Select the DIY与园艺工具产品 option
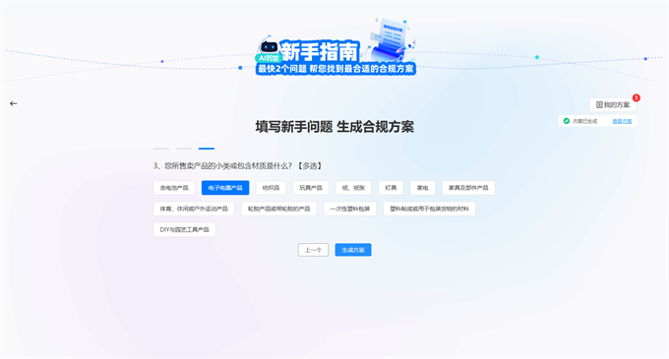669x359 pixels. coord(185,229)
